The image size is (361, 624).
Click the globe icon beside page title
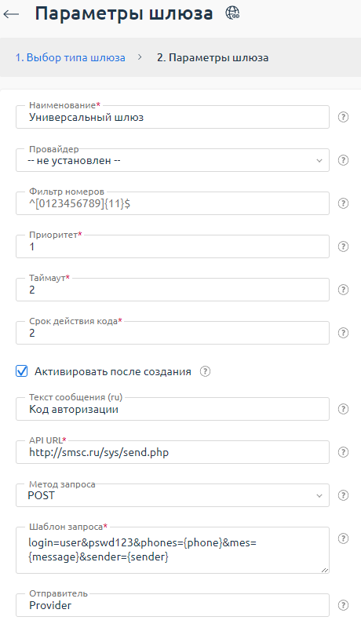(x=232, y=13)
